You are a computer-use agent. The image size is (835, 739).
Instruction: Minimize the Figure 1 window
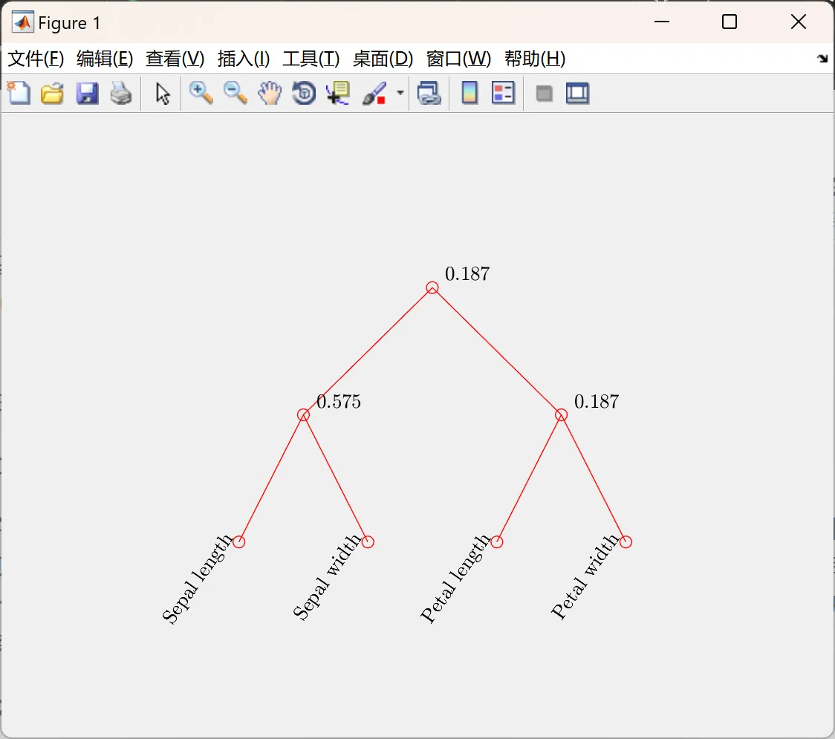[661, 22]
